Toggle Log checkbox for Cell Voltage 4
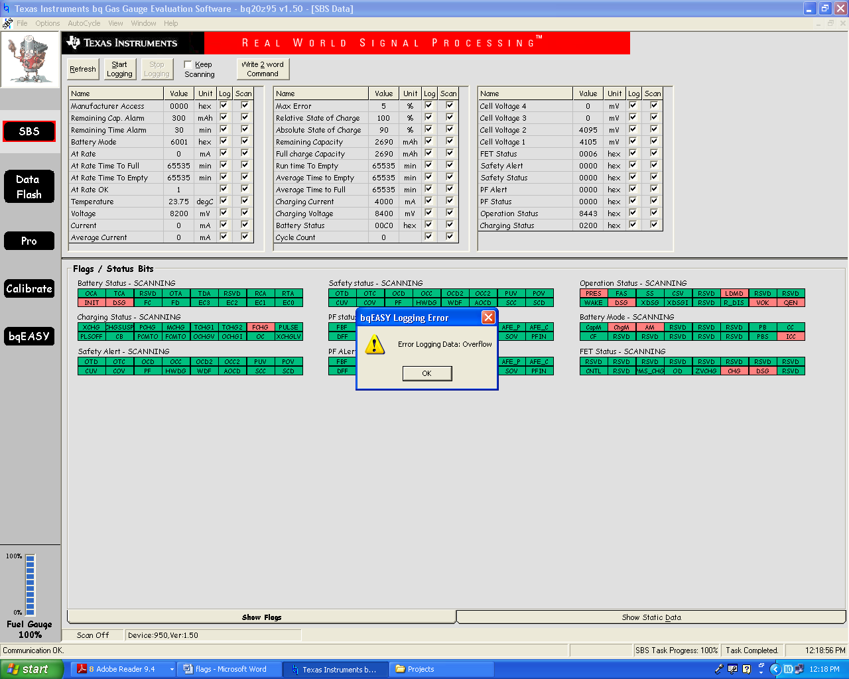Image resolution: width=849 pixels, height=679 pixels. tap(633, 105)
